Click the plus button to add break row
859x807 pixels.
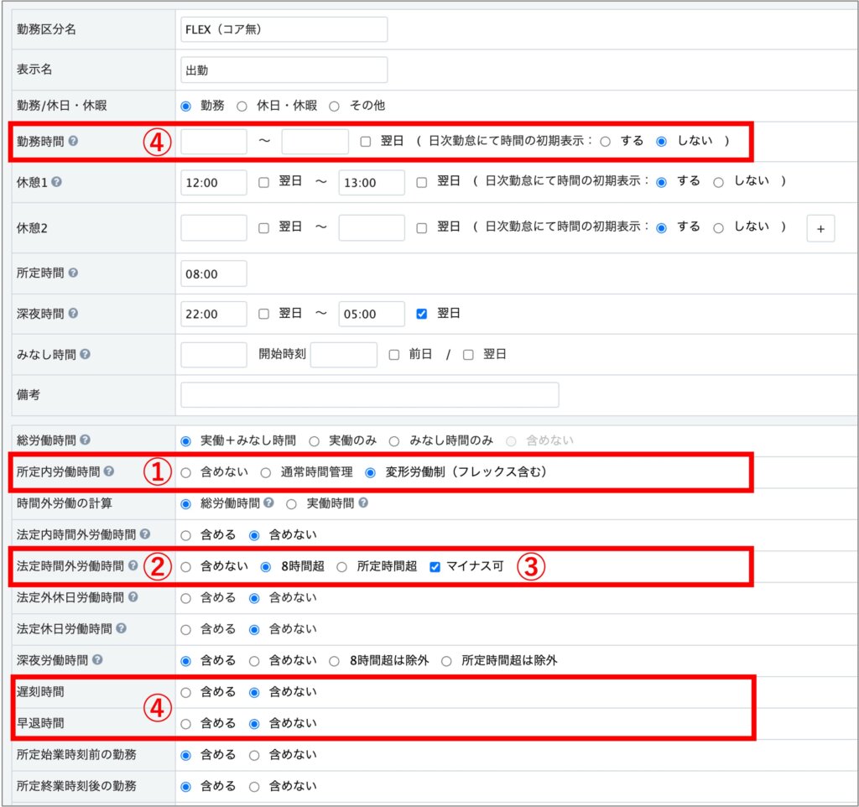[x=820, y=228]
